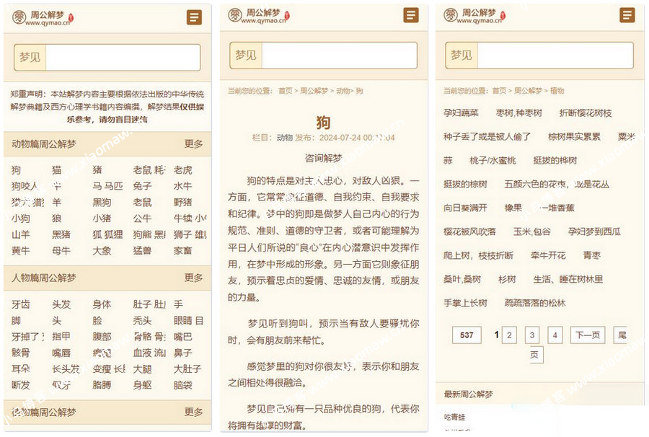Click the 周公解梦 logo above the 狗 article
The height and width of the screenshot is (437, 649).
[x=259, y=16]
